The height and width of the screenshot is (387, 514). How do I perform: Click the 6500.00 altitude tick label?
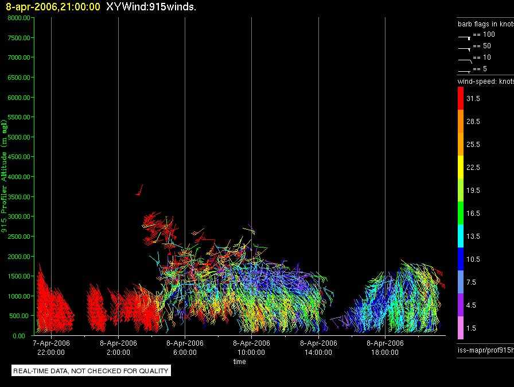19,78
